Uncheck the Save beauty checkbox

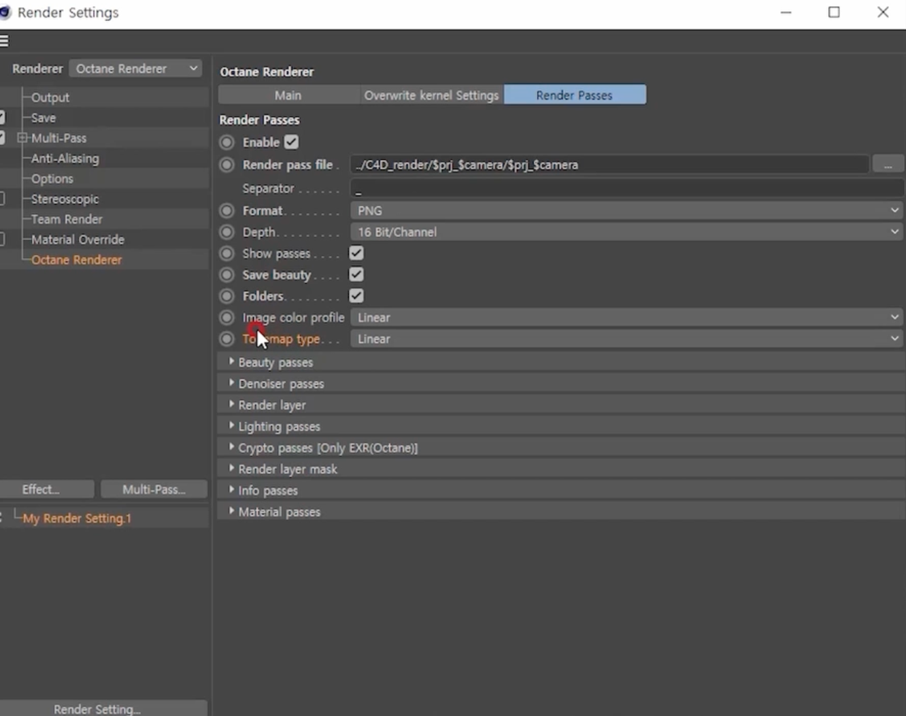(x=356, y=274)
